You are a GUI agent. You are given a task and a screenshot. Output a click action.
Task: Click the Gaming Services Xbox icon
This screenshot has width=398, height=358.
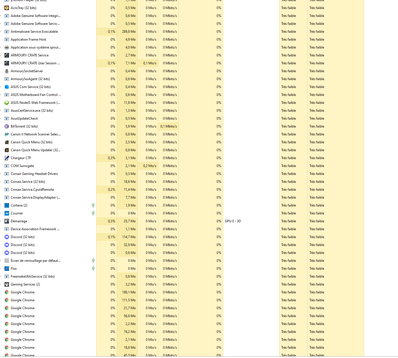pos(7,284)
